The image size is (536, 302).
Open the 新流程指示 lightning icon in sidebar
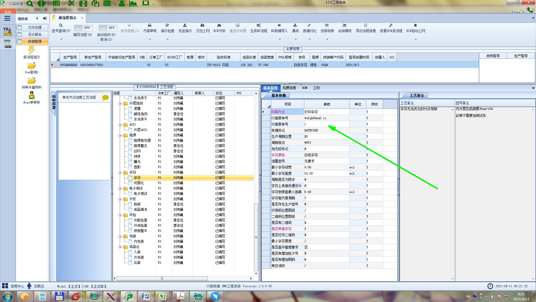pos(32,50)
